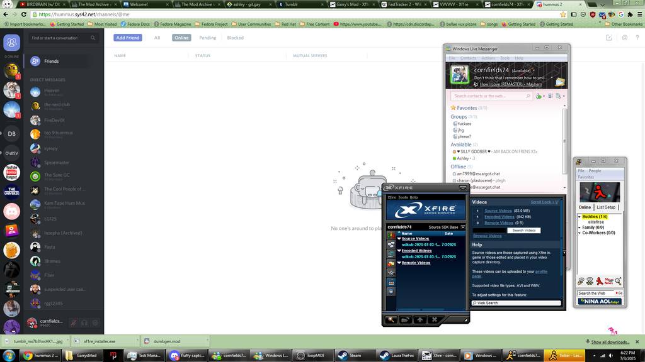Open Discord mentions inbox icon

click(624, 38)
